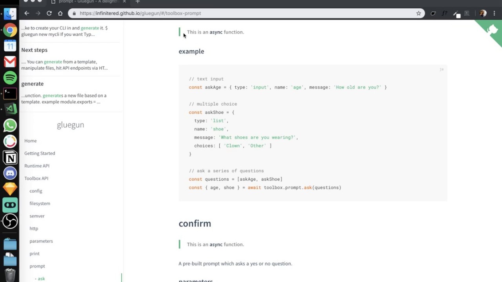Viewport: 502px width, 282px height.
Task: Close the Gluegun prompt tab
Action: pyautogui.click(x=124, y=2)
